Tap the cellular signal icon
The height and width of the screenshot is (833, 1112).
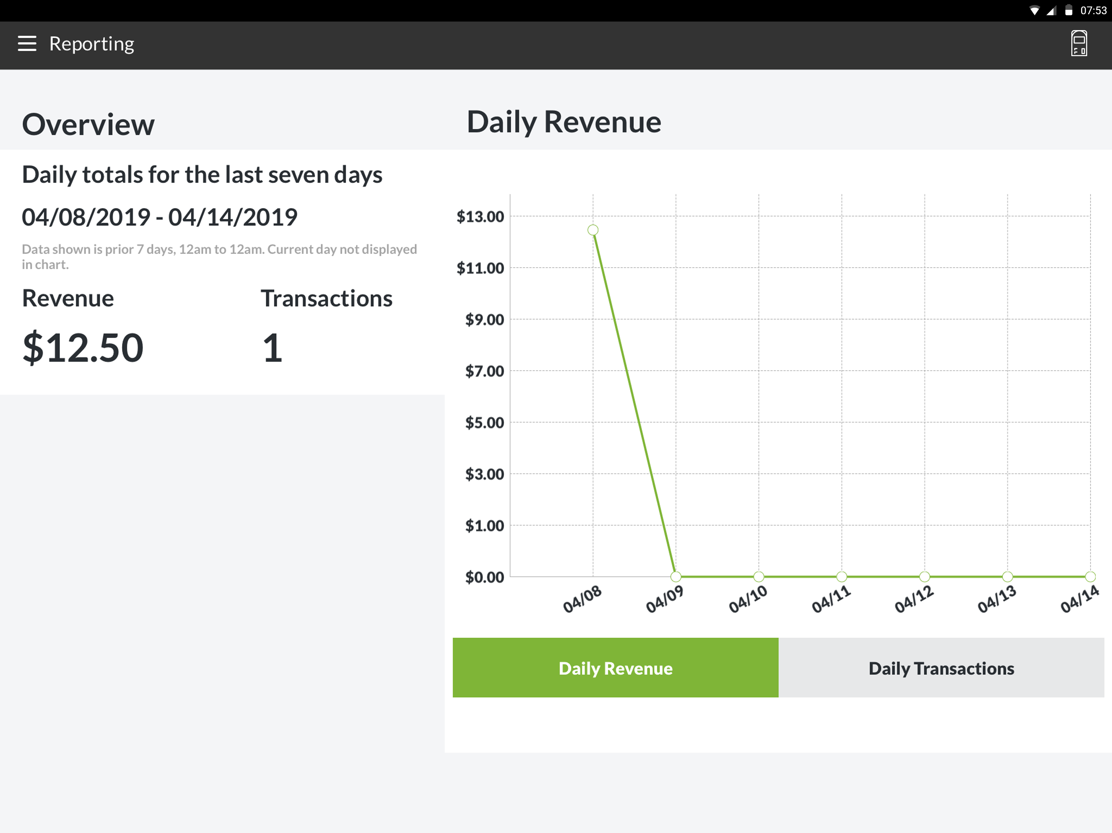(x=1051, y=11)
